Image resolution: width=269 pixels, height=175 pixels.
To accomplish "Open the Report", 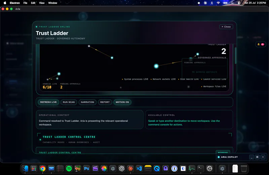I will coord(105,102).
